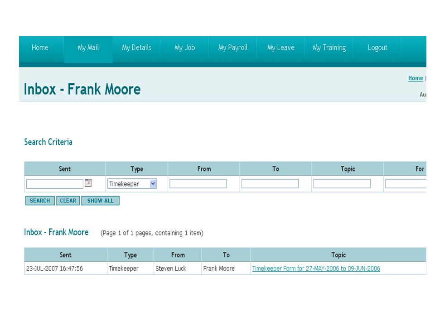Click the SEARCH button
This screenshot has width=435, height=326.
point(40,201)
